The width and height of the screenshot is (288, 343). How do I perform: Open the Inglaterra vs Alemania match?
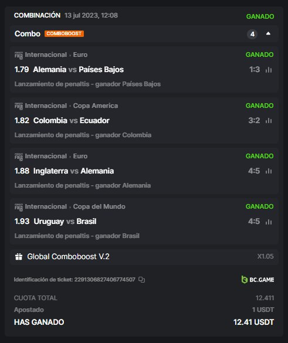click(73, 171)
